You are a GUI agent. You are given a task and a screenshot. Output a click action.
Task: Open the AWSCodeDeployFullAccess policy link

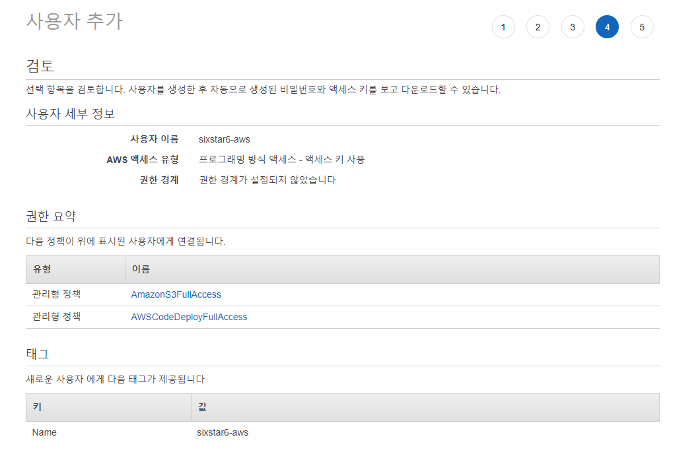click(x=189, y=317)
